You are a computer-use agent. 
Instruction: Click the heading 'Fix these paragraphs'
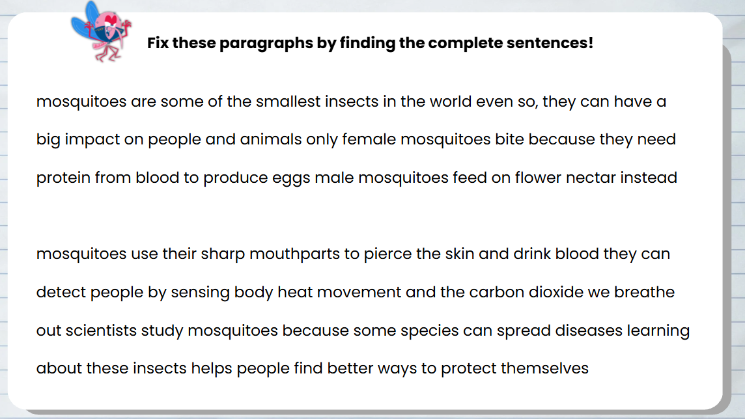click(370, 43)
